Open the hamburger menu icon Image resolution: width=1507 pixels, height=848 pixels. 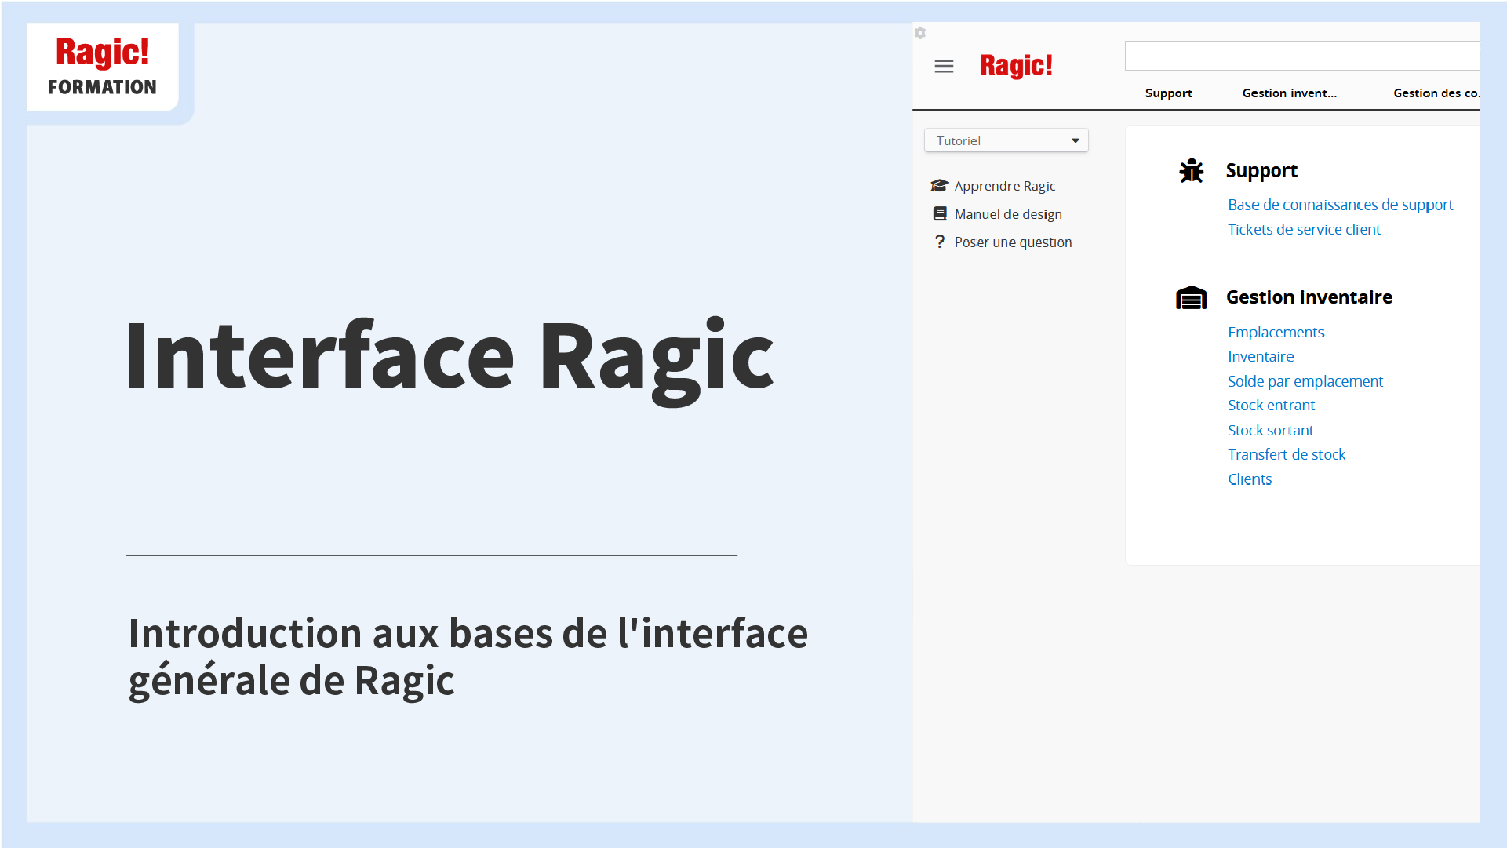pyautogui.click(x=944, y=67)
